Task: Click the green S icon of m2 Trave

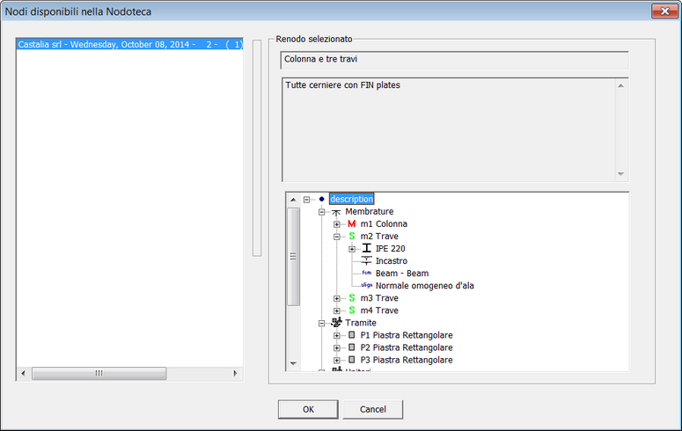Action: [352, 236]
